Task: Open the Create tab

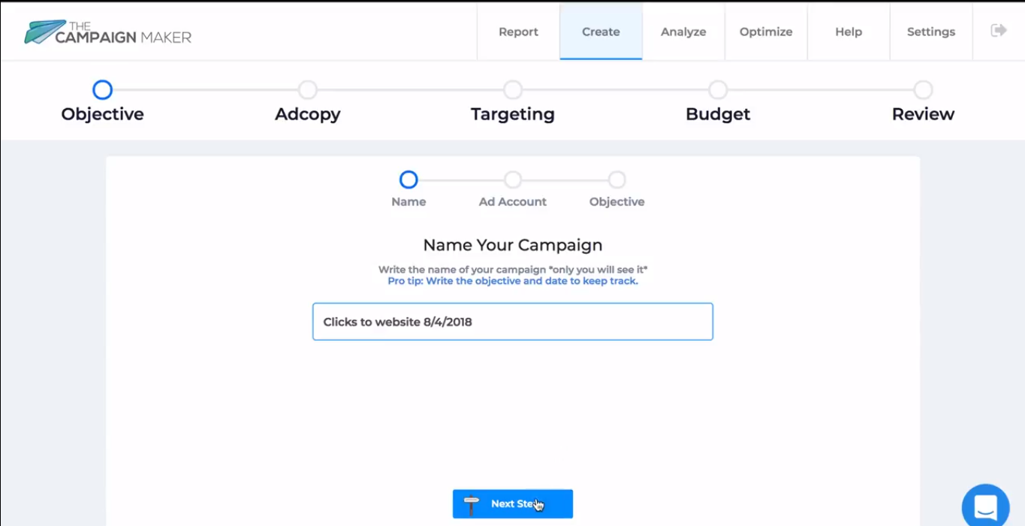Action: coord(601,32)
